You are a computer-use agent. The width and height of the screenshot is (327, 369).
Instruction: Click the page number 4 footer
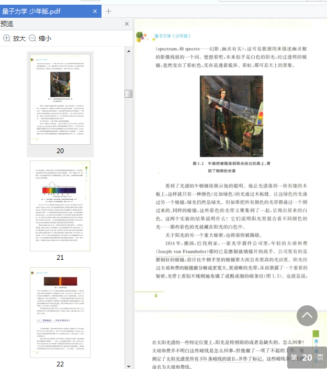(x=156, y=296)
